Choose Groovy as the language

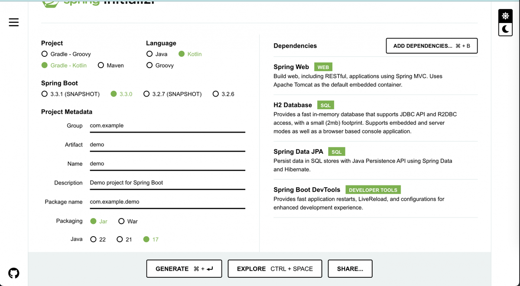(160, 65)
